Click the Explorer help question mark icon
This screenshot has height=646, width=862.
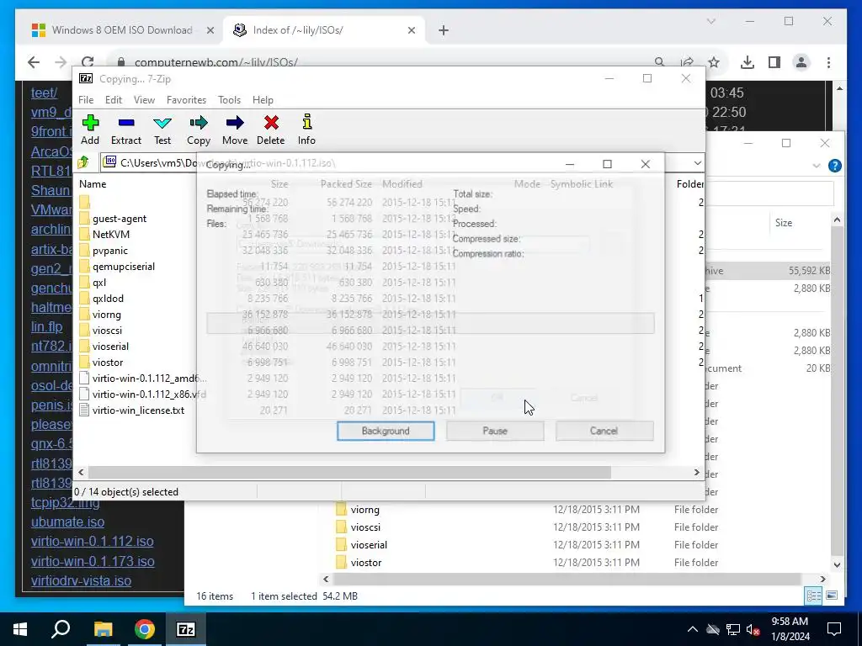(x=834, y=166)
